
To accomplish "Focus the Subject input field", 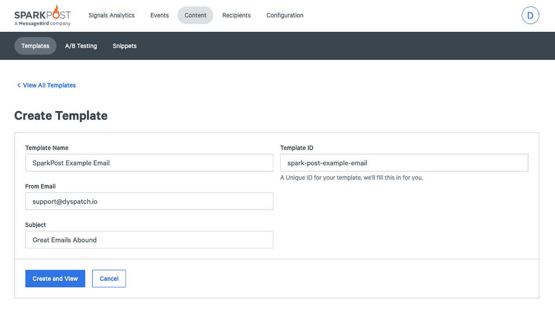I will tap(149, 240).
